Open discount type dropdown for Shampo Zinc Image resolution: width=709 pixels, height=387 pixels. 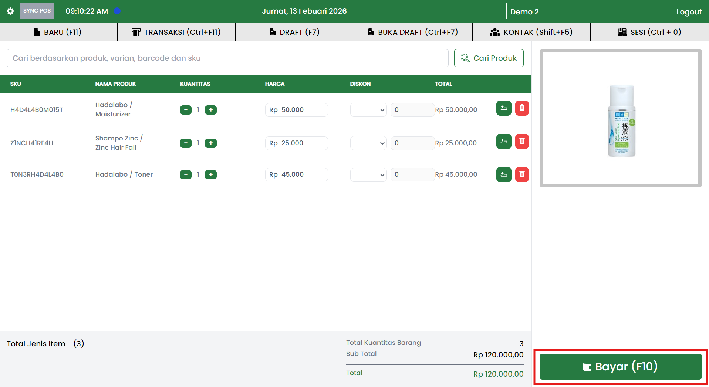[x=368, y=143]
